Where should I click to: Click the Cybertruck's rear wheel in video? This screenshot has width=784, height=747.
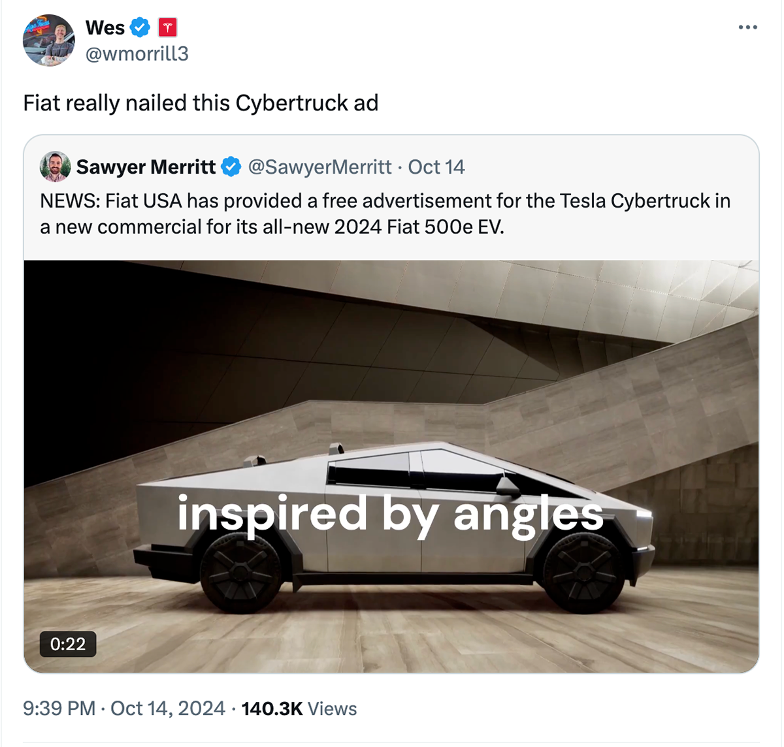pos(237,574)
